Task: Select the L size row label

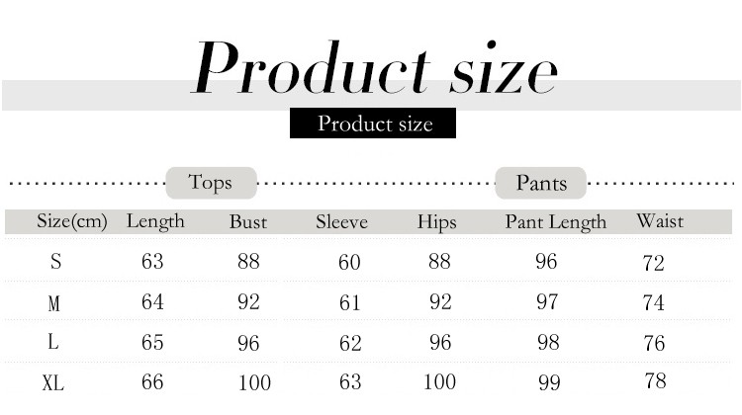Action: tap(53, 341)
